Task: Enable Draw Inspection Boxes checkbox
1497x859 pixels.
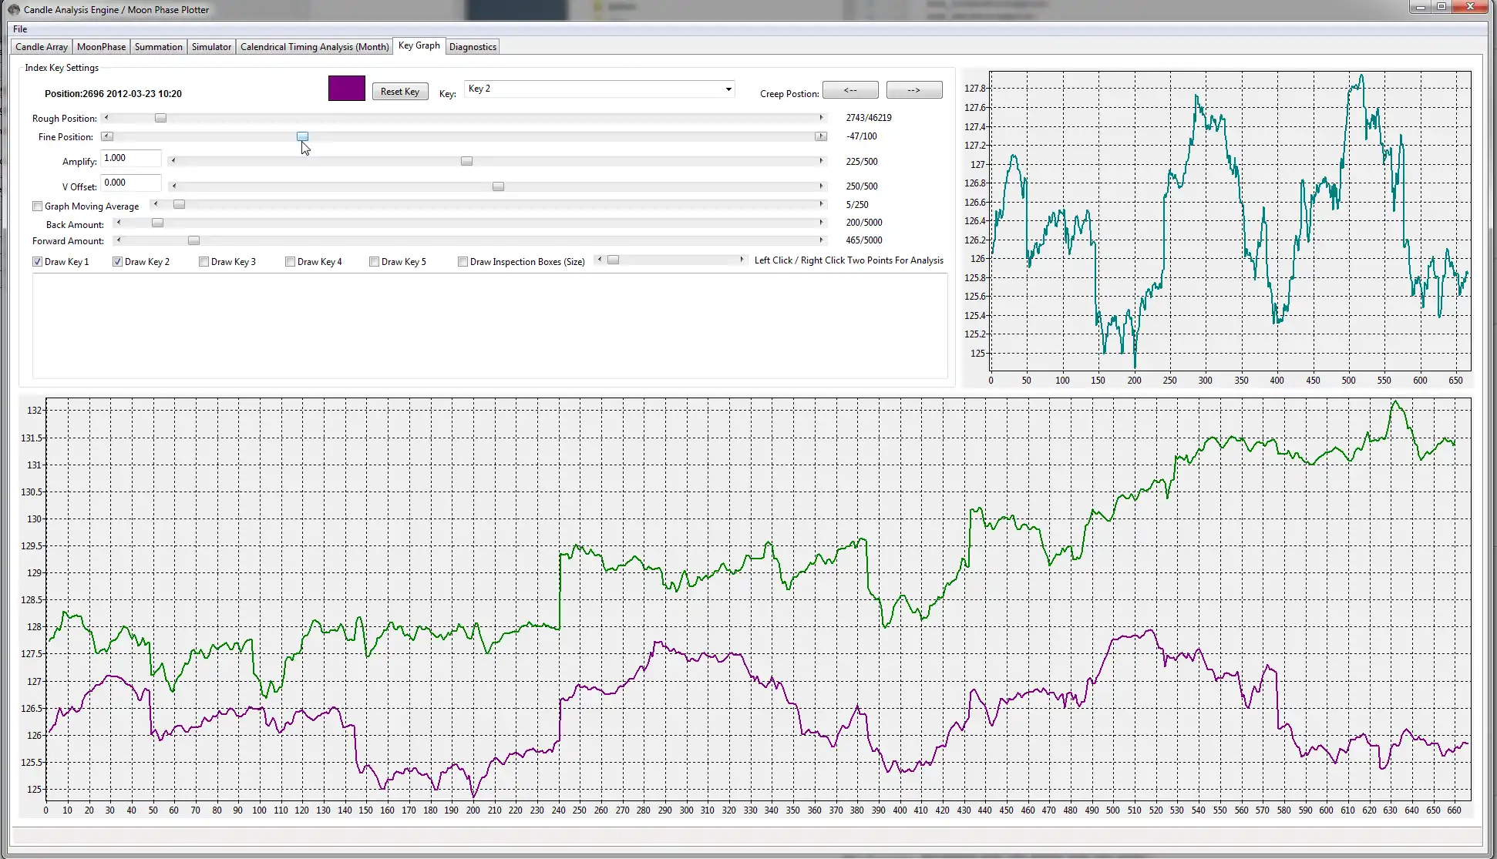Action: click(462, 261)
